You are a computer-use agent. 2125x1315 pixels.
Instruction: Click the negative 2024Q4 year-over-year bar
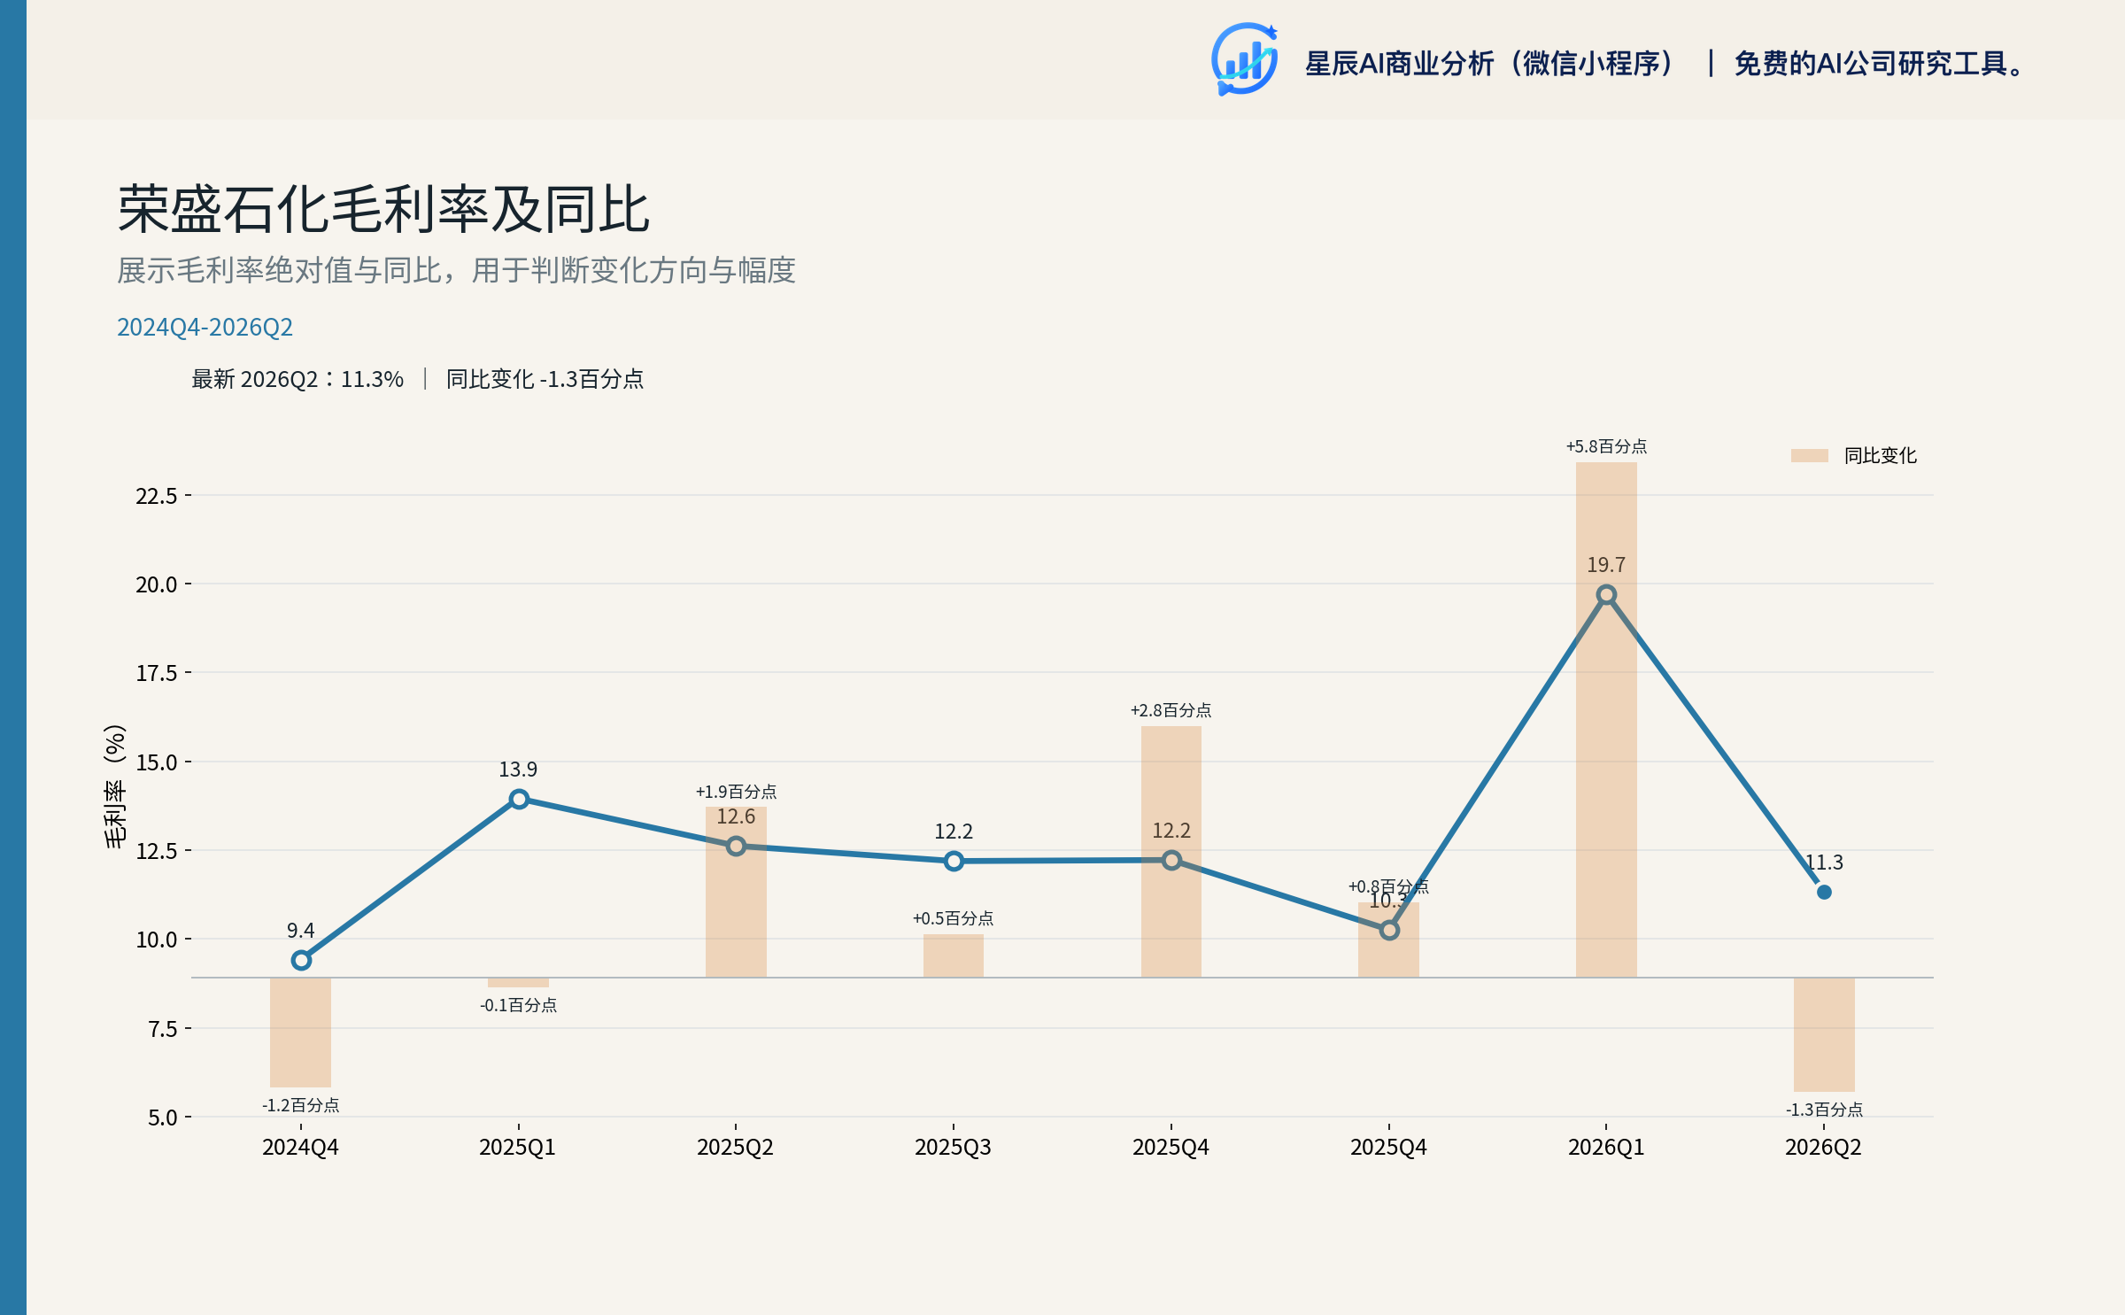(x=300, y=1033)
